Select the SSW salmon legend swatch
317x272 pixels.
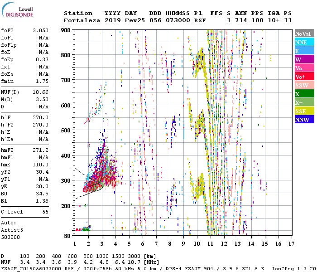[304, 85]
